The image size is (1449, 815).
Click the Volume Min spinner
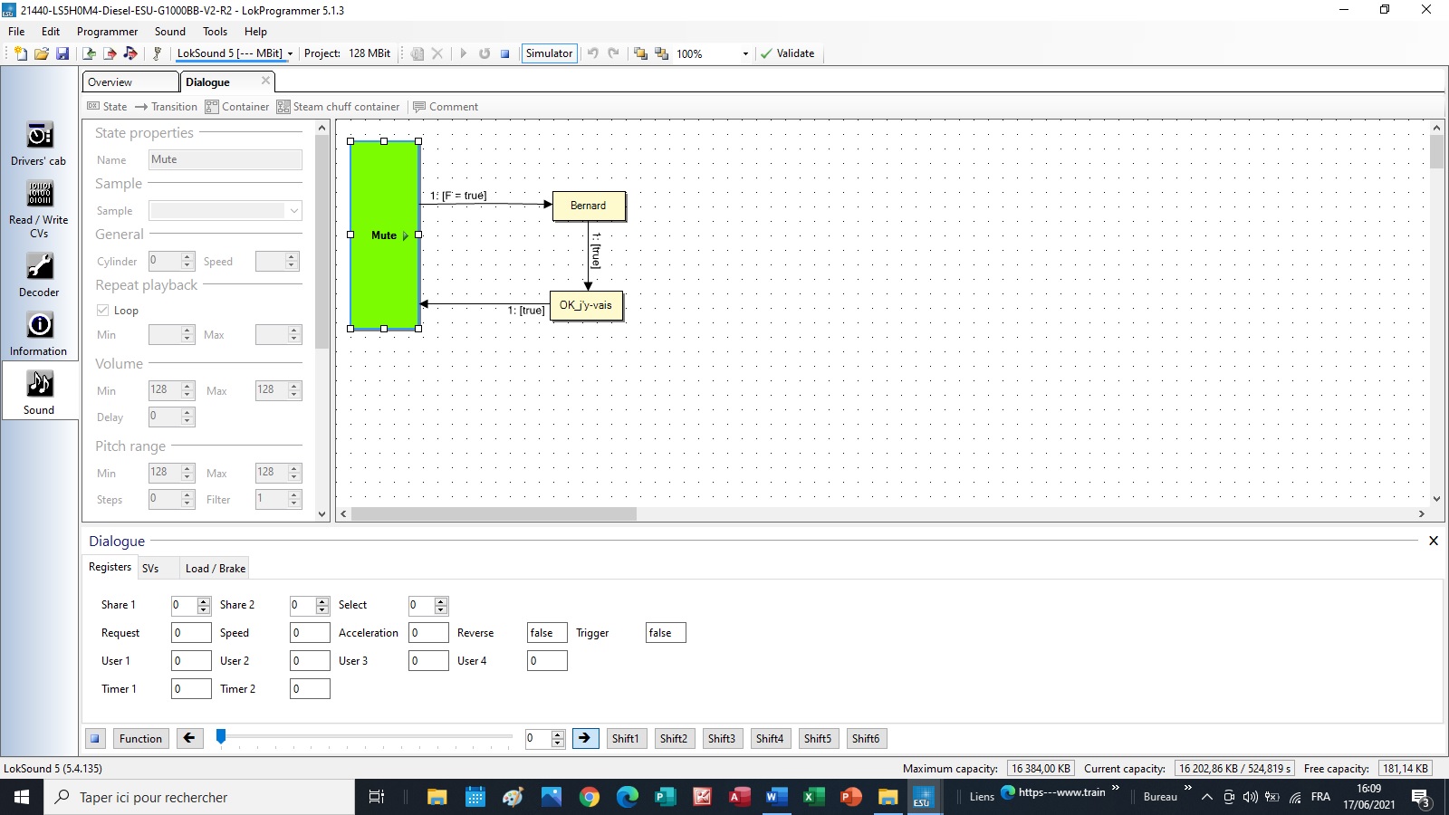[x=187, y=390]
